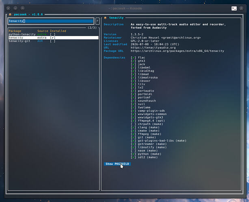The height and width of the screenshot is (202, 249).
Task: Click the gst-plugins-bad-libs (make) entry
Action: (162, 141)
